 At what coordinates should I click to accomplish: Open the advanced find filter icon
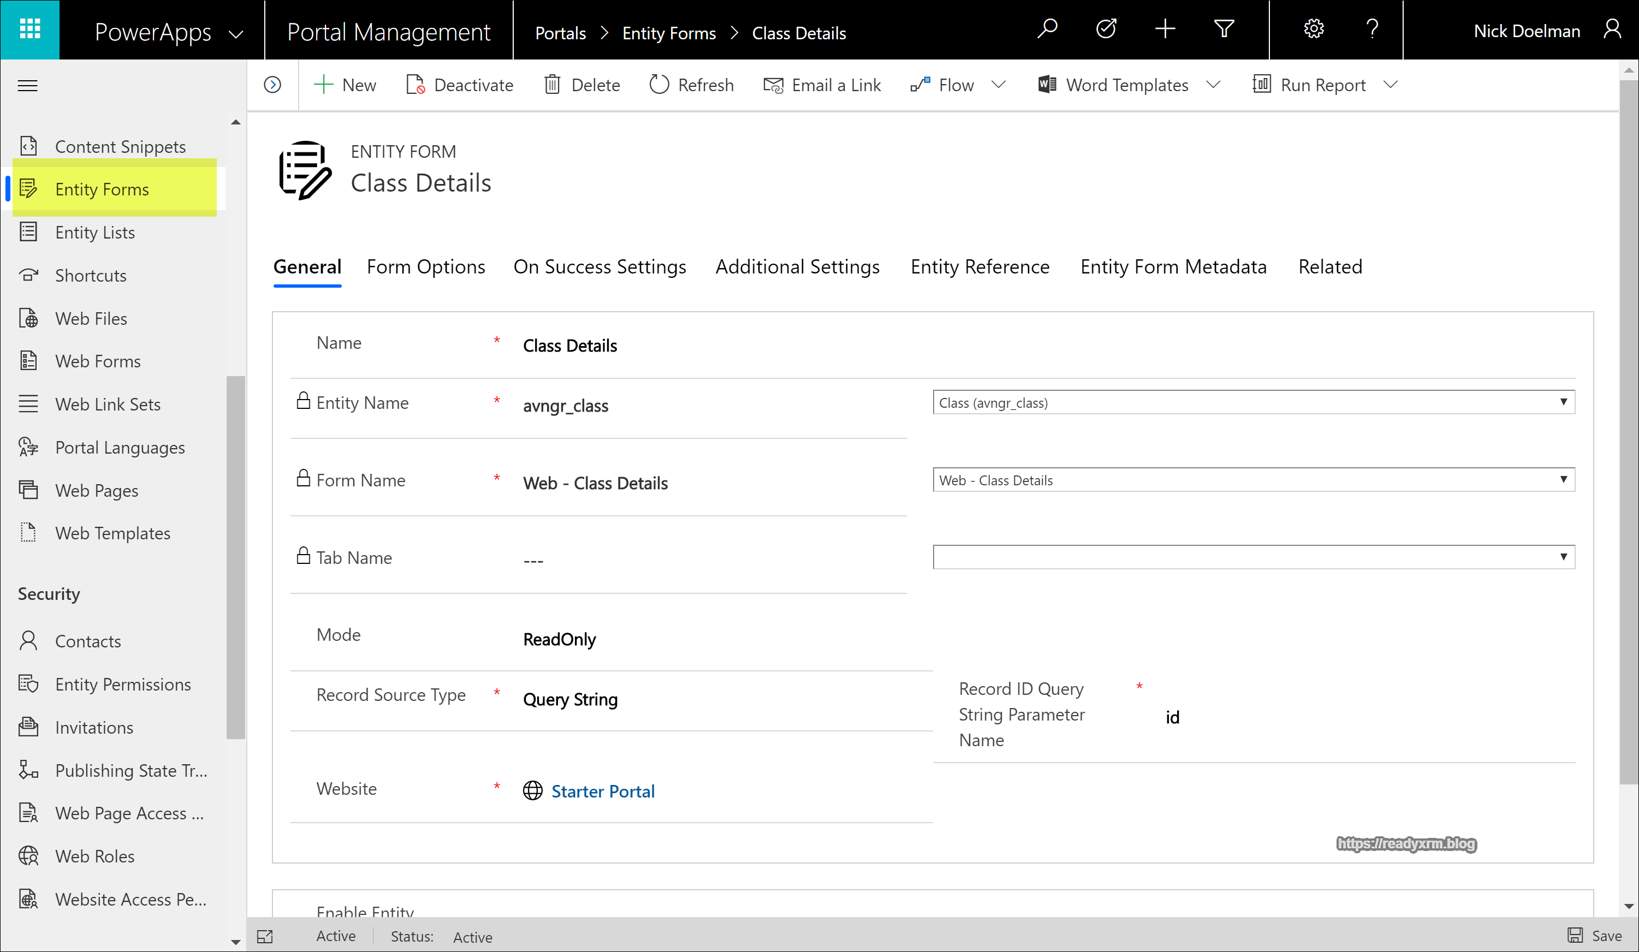1224,29
